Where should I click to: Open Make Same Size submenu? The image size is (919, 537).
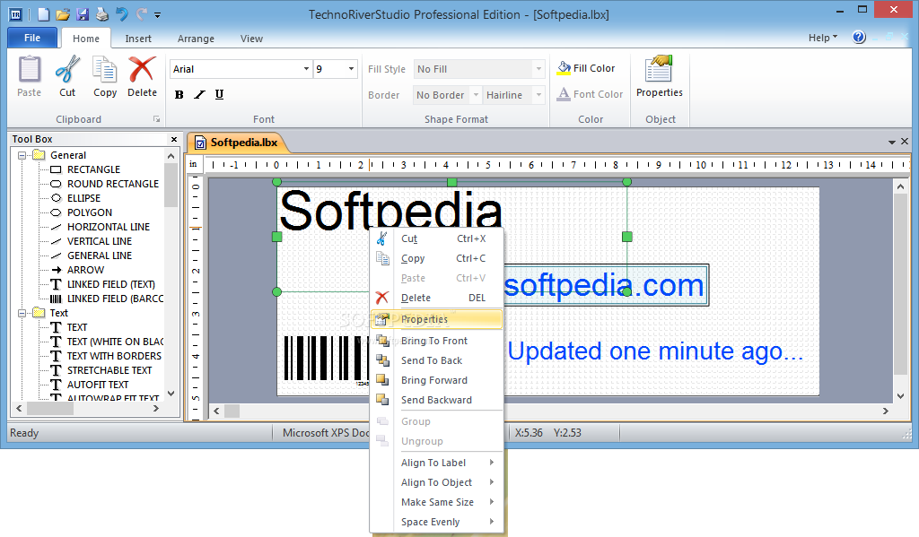point(437,502)
